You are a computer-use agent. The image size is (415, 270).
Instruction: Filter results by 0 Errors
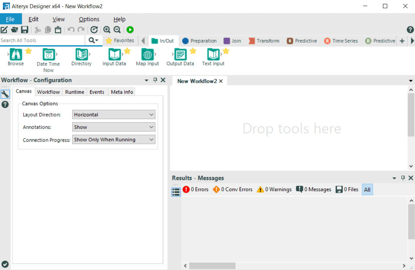click(196, 189)
